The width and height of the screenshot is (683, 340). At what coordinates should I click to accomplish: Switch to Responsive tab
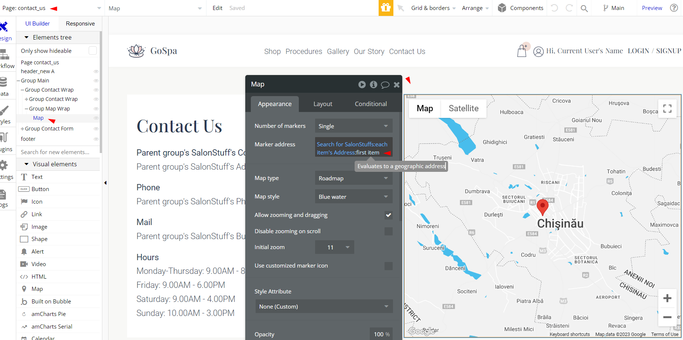tap(80, 24)
